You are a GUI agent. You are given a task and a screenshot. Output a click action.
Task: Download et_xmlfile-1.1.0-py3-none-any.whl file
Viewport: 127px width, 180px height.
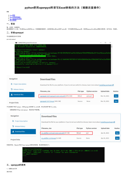(x=53, y=133)
